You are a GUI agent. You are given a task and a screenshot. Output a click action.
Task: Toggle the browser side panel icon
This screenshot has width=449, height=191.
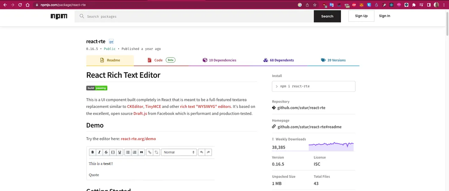(429, 5)
